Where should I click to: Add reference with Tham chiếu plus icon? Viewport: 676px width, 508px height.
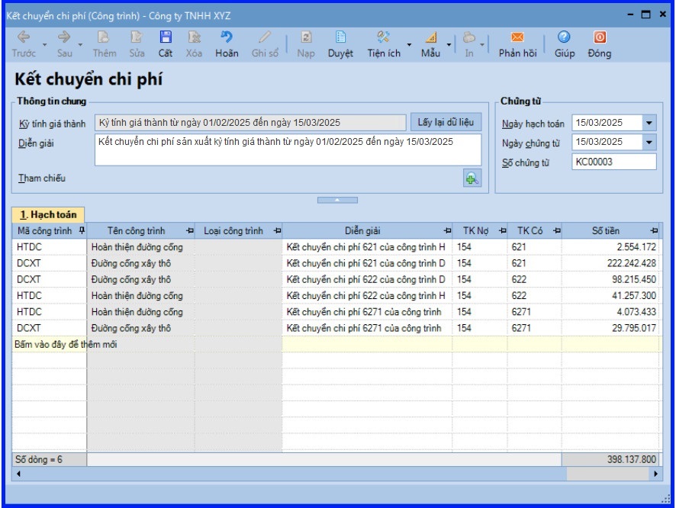[472, 178]
